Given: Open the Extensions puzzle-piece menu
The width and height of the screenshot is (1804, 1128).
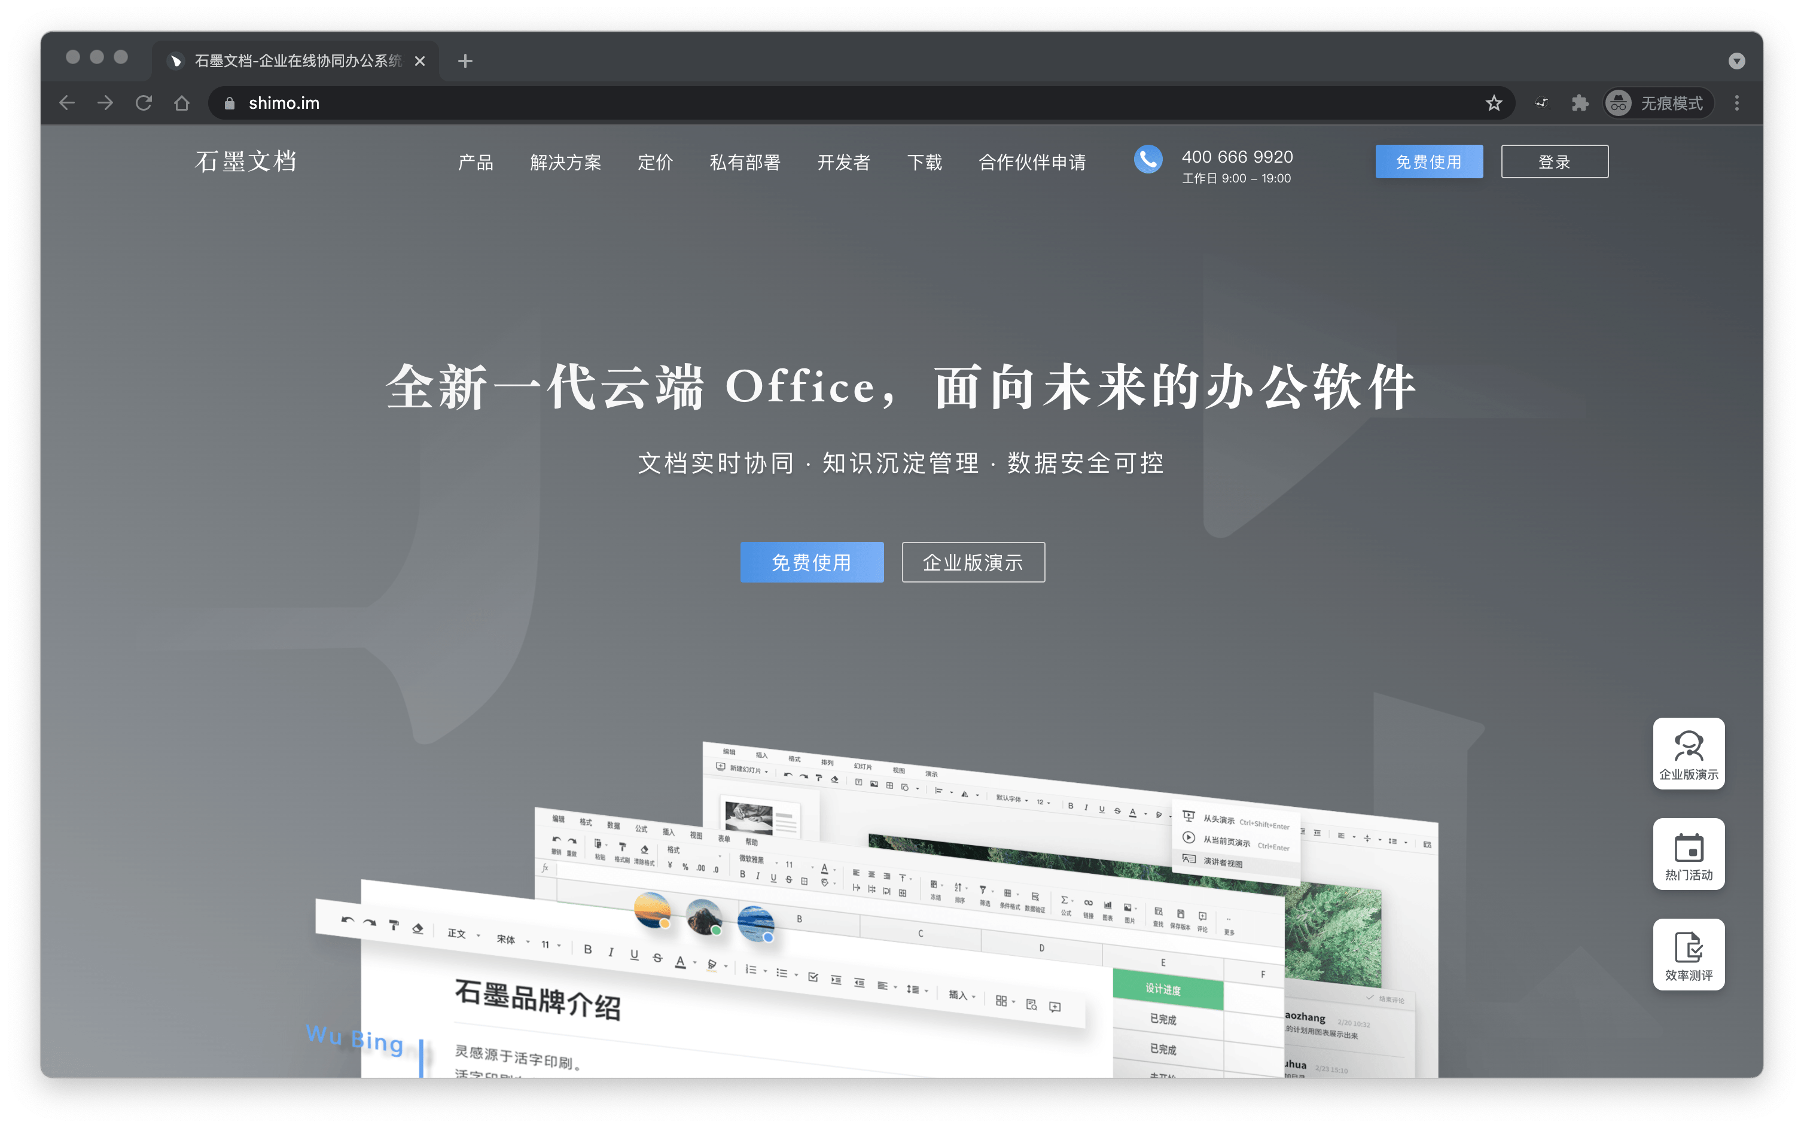Looking at the screenshot, I should 1580,103.
